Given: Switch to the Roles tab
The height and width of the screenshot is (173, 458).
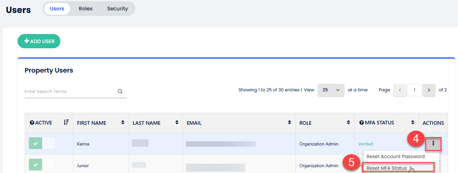Looking at the screenshot, I should [86, 9].
